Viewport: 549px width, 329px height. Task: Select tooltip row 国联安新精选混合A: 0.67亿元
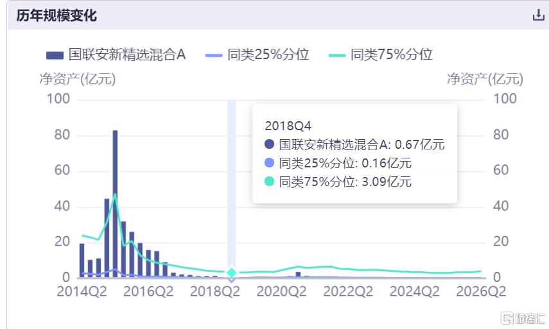click(354, 144)
